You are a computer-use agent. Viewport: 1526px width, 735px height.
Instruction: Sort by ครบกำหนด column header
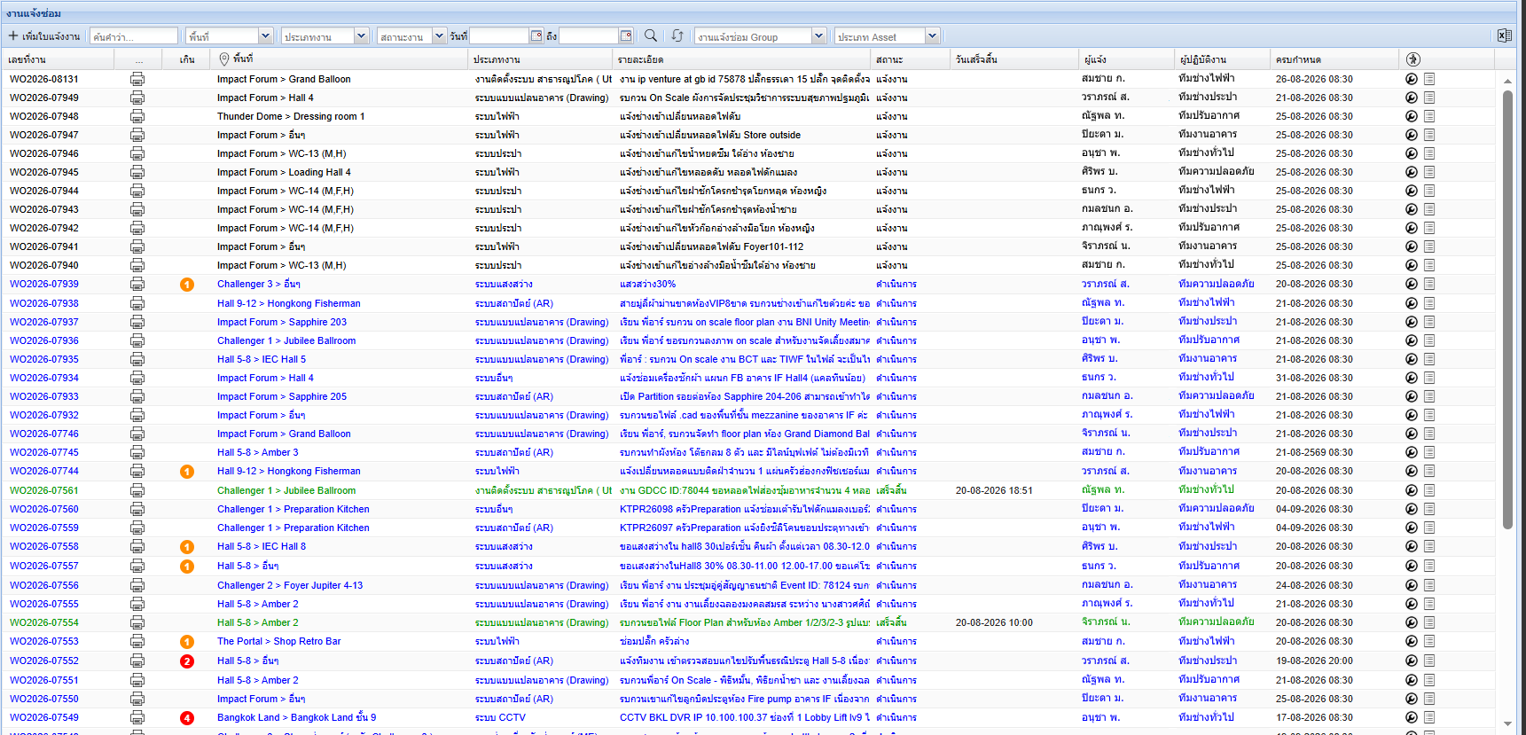click(1334, 59)
